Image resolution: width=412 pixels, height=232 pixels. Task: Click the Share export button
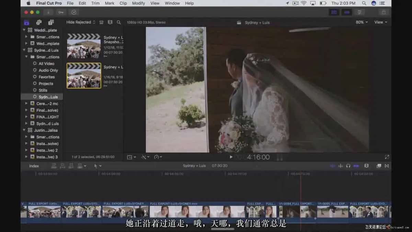click(x=384, y=12)
